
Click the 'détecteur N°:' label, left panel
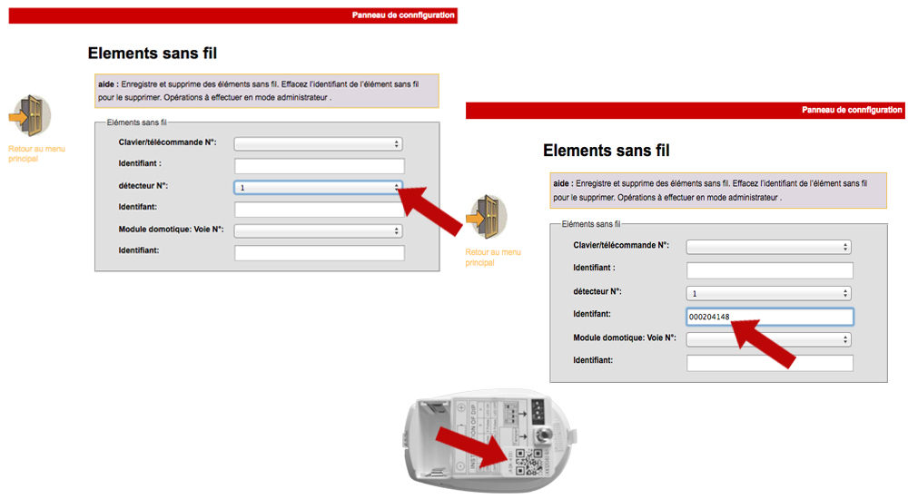tap(143, 186)
